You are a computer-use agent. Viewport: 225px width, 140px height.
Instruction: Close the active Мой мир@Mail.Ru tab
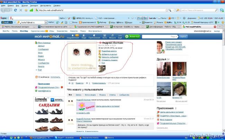coord(215,27)
